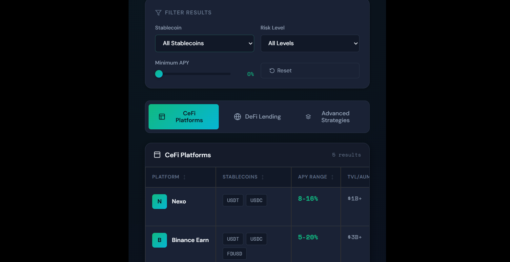Toggle sorting on the PLATFORM column
Image resolution: width=510 pixels, height=262 pixels.
[x=185, y=177]
